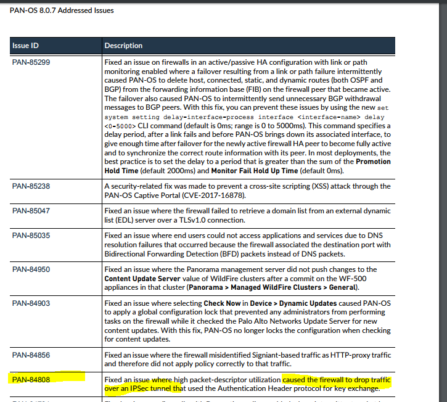The width and height of the screenshot is (447, 402).
Task: Select issue ID PAN-84950
Action: click(x=31, y=269)
